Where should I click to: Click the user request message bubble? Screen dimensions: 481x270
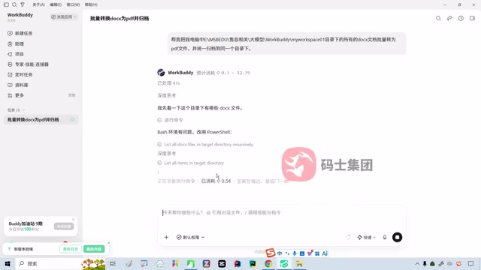[x=287, y=43]
